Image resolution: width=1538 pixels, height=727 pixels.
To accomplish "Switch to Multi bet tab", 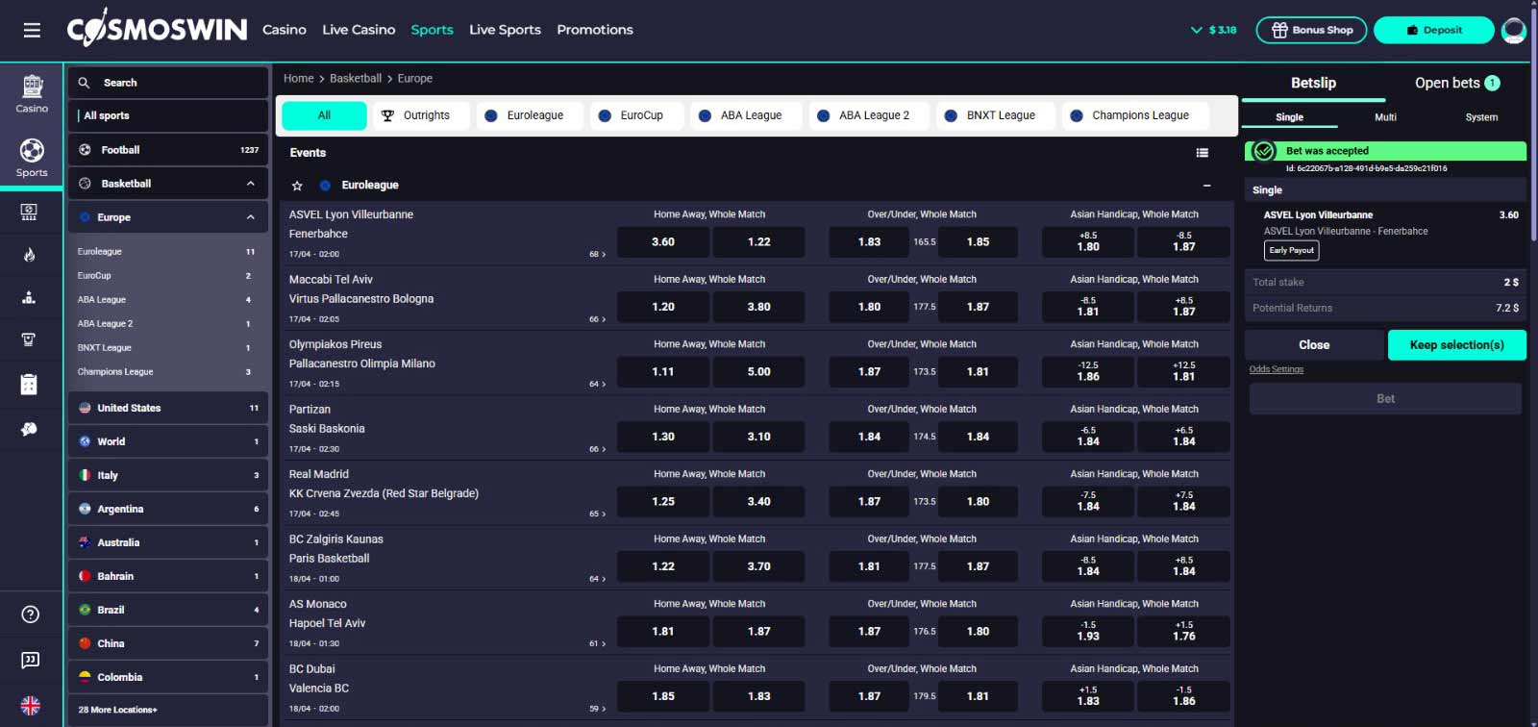I will 1385,117.
